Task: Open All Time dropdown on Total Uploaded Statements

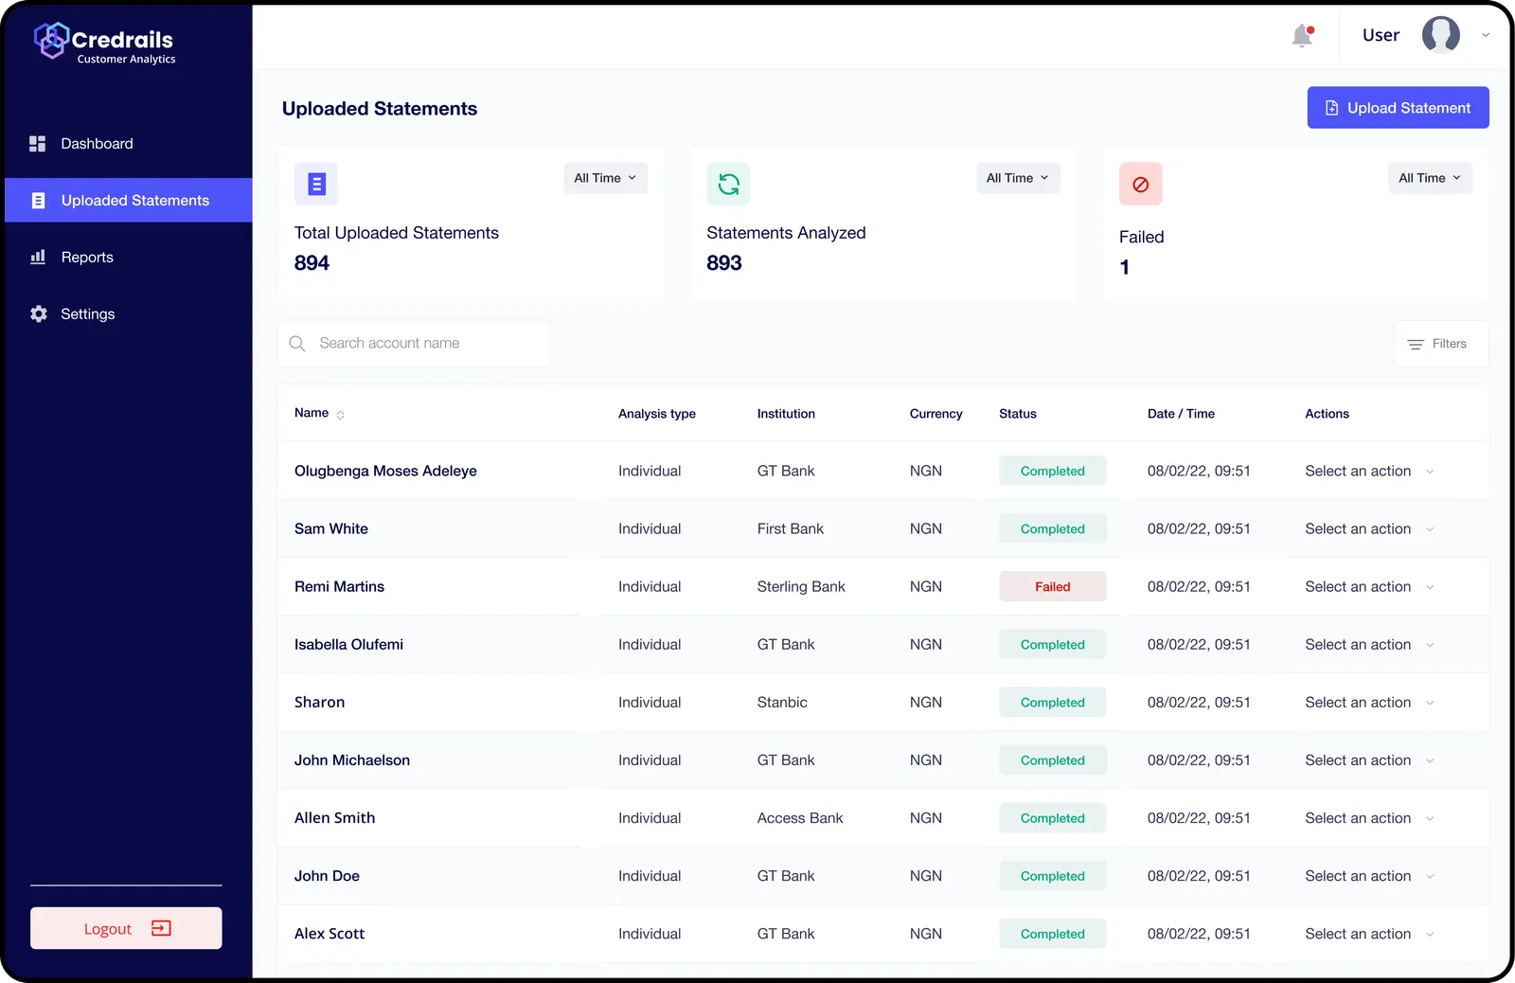Action: pyautogui.click(x=605, y=178)
